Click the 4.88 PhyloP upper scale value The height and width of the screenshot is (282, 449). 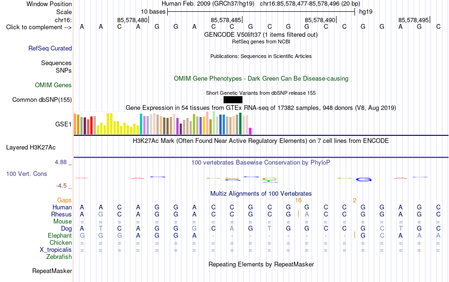pos(60,162)
